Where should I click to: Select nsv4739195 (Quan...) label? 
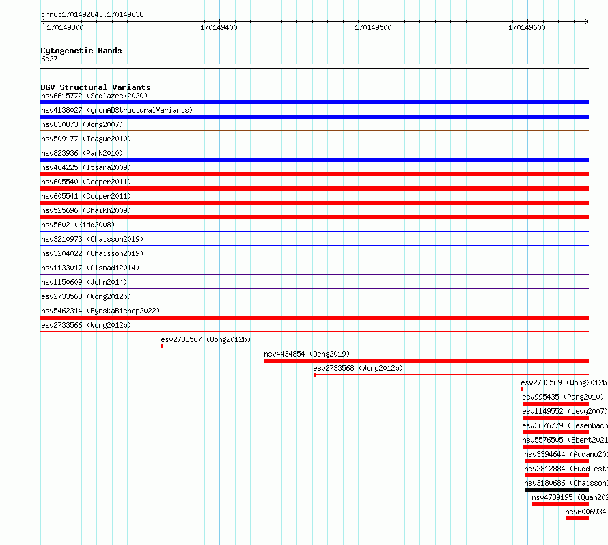570,497
